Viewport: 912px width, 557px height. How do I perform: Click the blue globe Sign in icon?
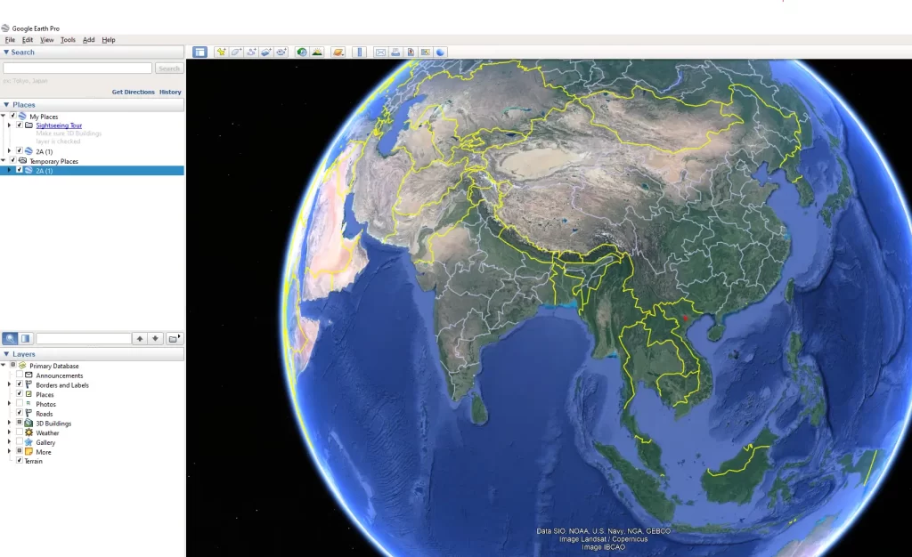tap(441, 52)
